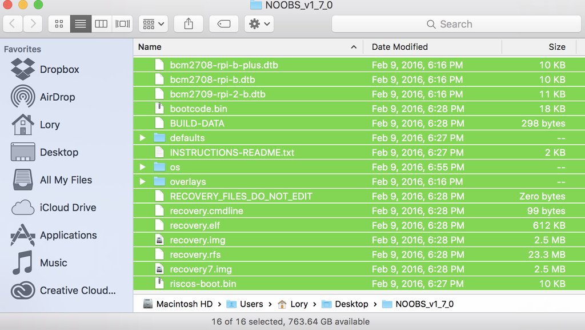Open the arrange-by dropdown in toolbar
Image resolution: width=585 pixels, height=330 pixels.
(x=153, y=23)
